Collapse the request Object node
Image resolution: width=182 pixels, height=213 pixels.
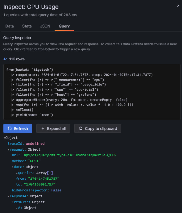[x=9, y=149]
